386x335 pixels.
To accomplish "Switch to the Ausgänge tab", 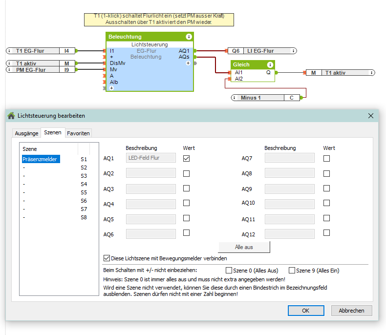I will 26,133.
